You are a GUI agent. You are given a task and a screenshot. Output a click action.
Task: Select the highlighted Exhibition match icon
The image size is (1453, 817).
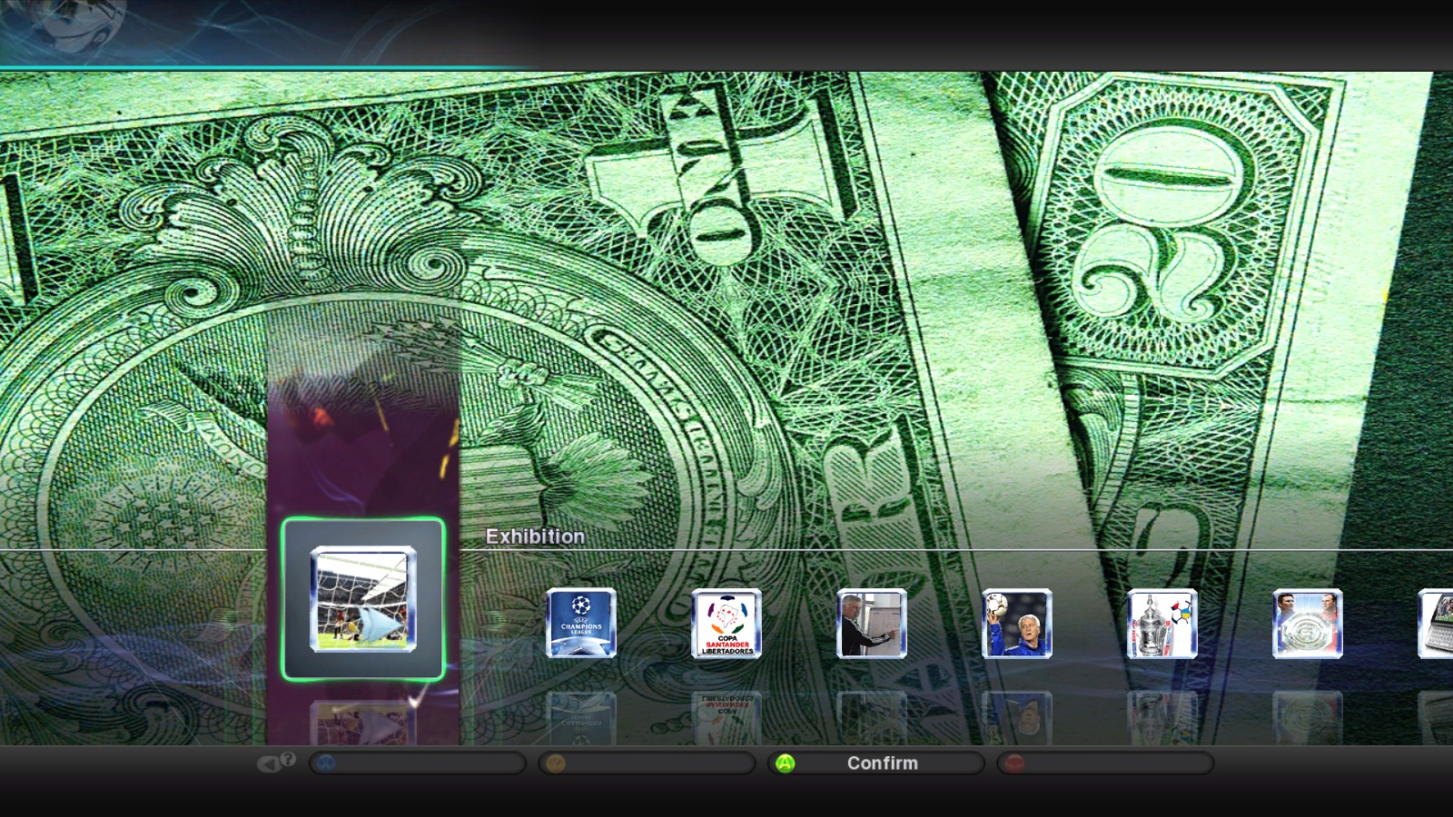point(363,599)
